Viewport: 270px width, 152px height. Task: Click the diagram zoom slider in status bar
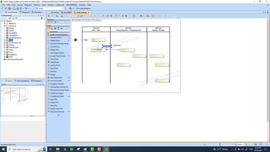(220, 144)
